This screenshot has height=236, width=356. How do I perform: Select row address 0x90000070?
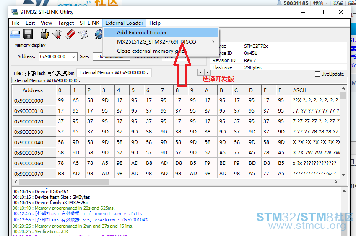[34, 174]
